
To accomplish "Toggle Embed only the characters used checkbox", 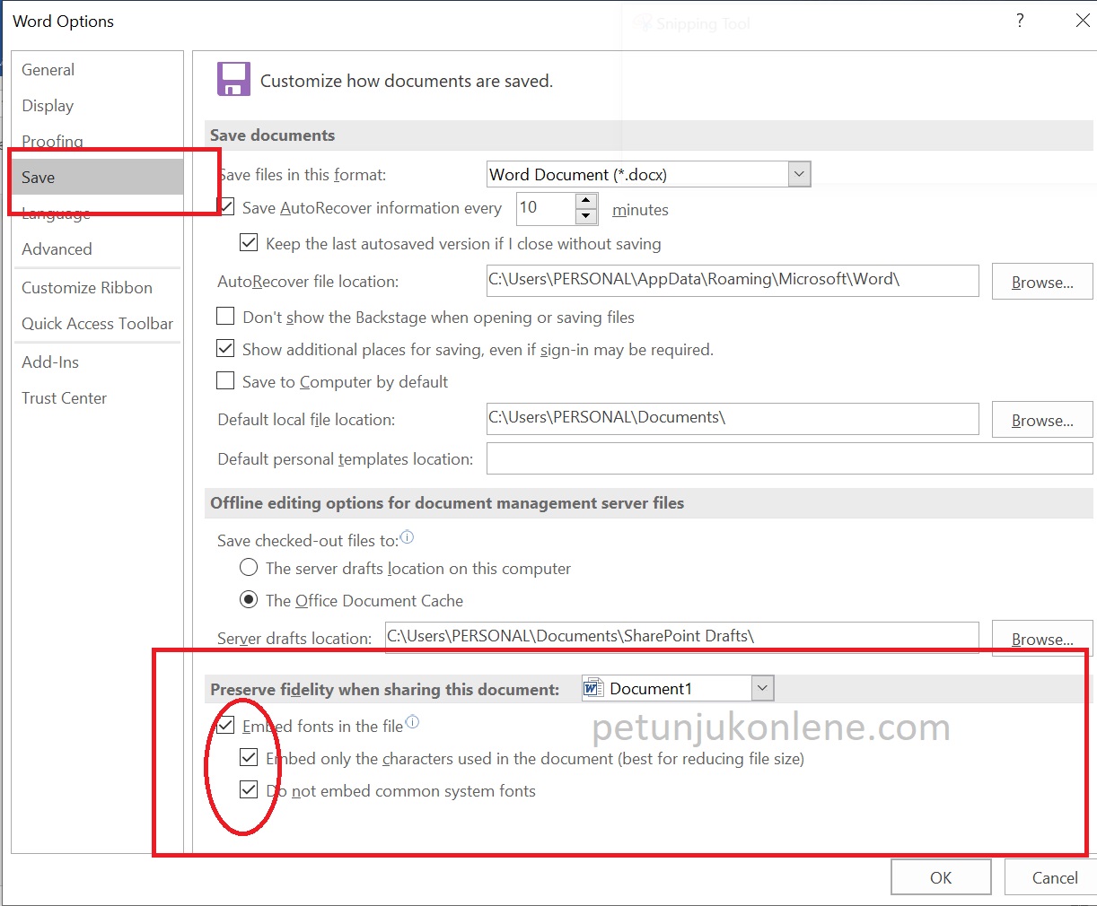I will tap(249, 757).
